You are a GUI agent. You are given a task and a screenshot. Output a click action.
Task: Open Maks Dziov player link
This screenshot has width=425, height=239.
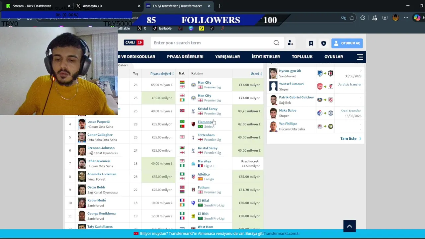click(288, 110)
